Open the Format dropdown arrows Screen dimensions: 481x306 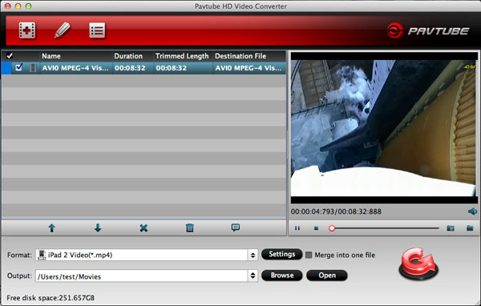tap(253, 255)
